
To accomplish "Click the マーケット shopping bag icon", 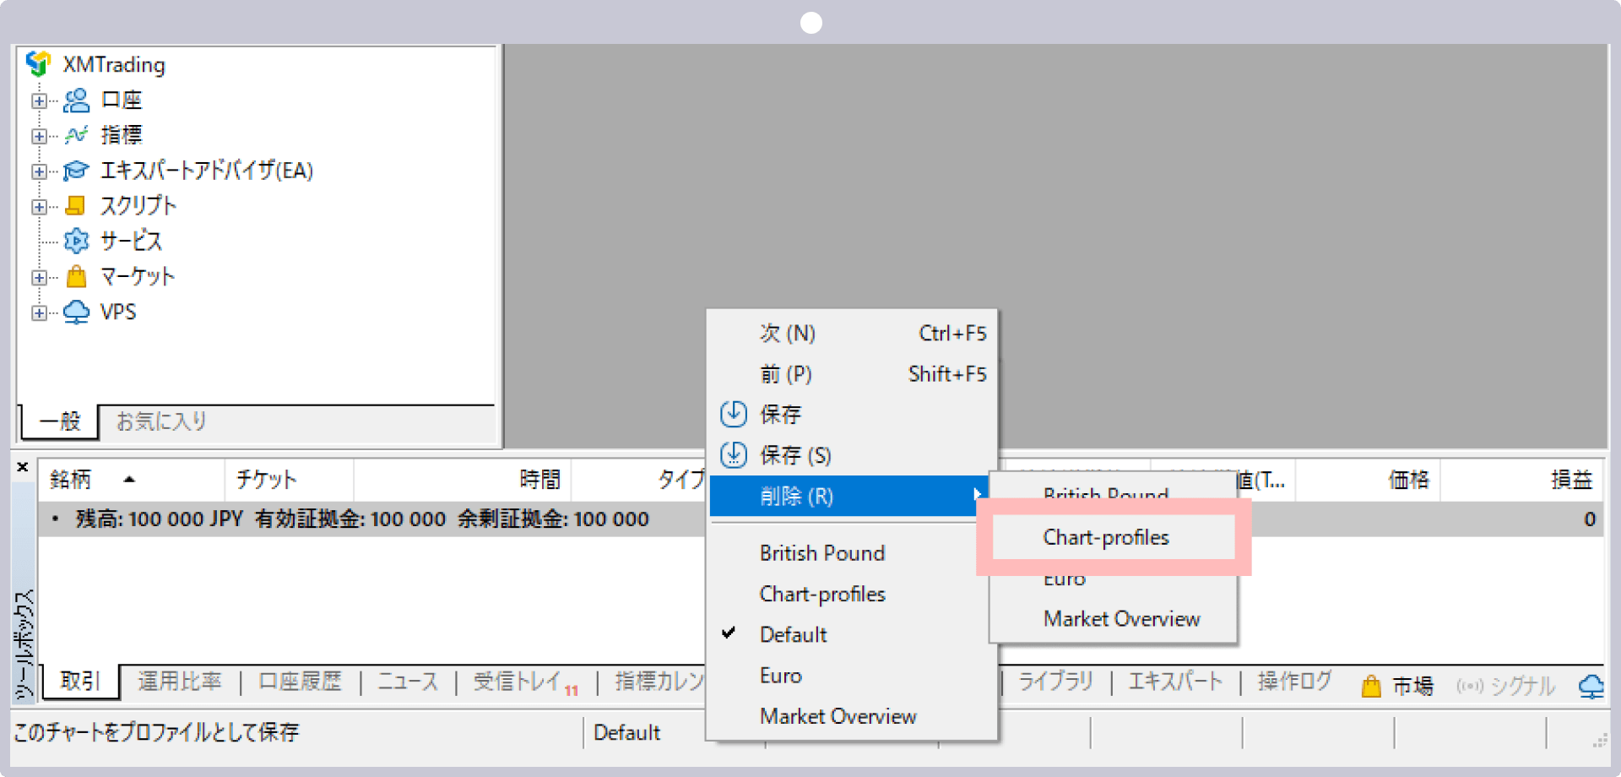I will pyautogui.click(x=76, y=277).
